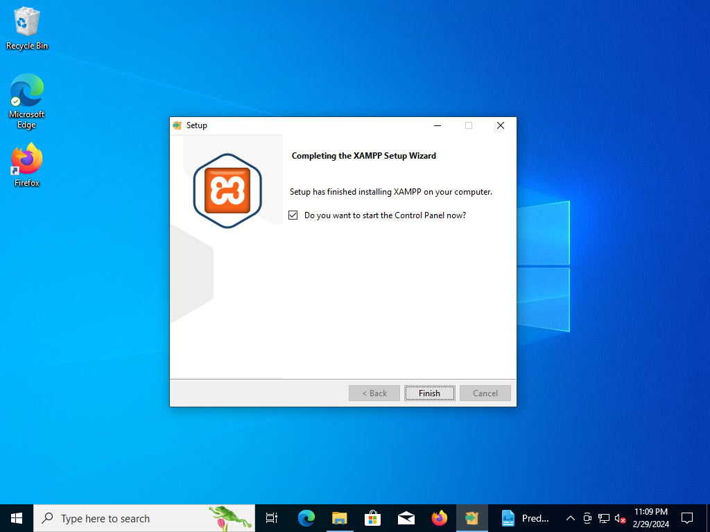710x532 pixels.
Task: Click Cancel in the setup wizard
Action: 485,393
